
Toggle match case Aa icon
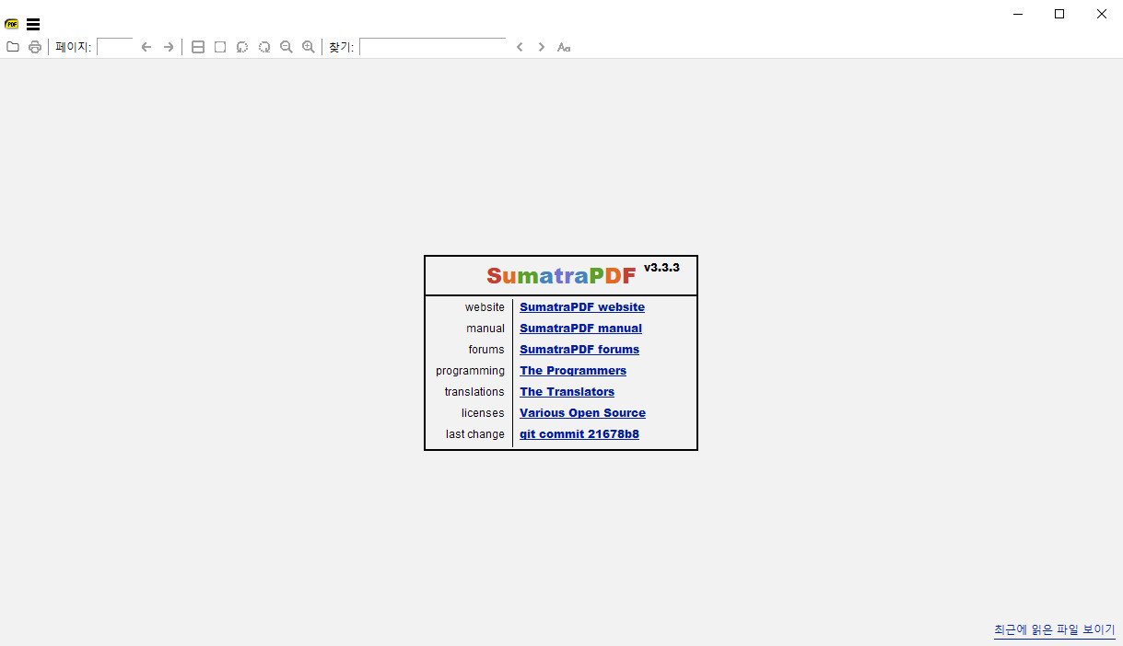pyautogui.click(x=564, y=47)
